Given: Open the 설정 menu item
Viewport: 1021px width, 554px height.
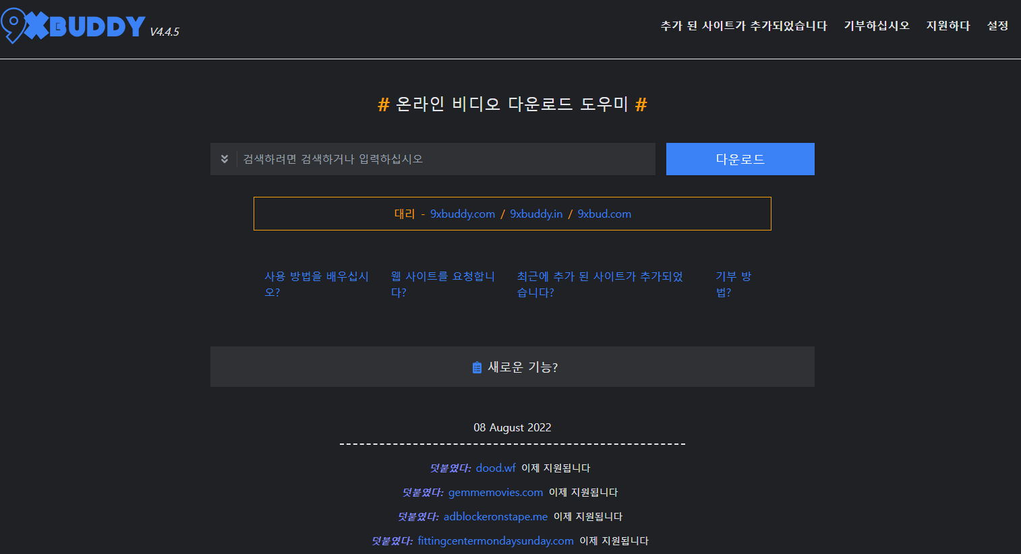Looking at the screenshot, I should (x=997, y=26).
